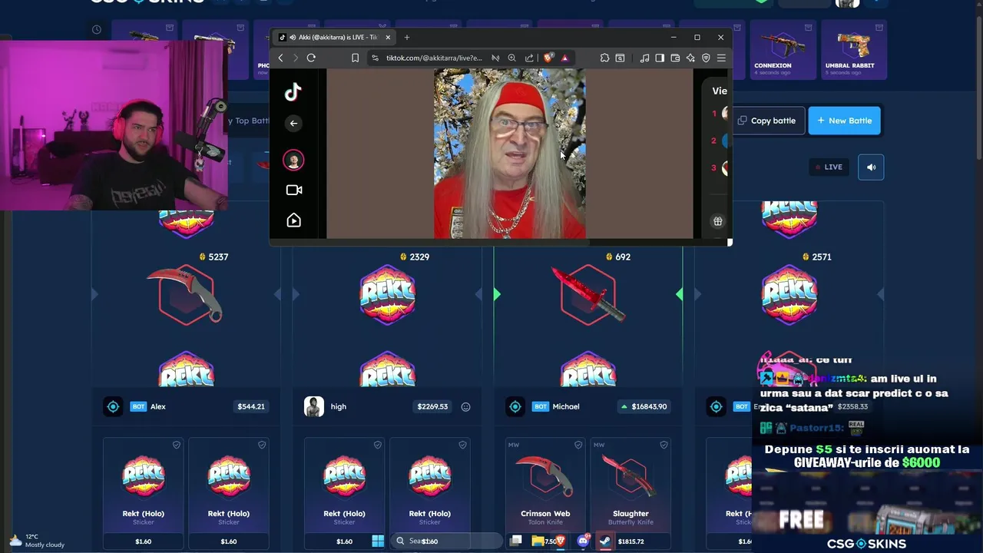Screen dimensions: 983x553
Task: Open the CONNEXION recent drop card
Action: coord(783,49)
